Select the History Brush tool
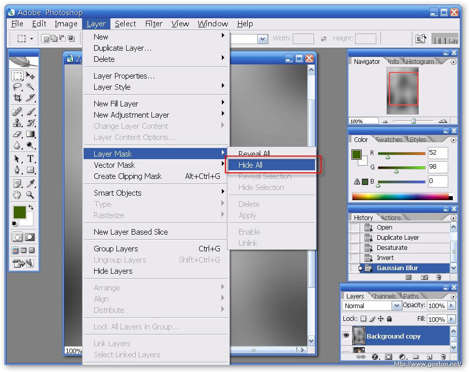The image size is (469, 372). point(30,123)
